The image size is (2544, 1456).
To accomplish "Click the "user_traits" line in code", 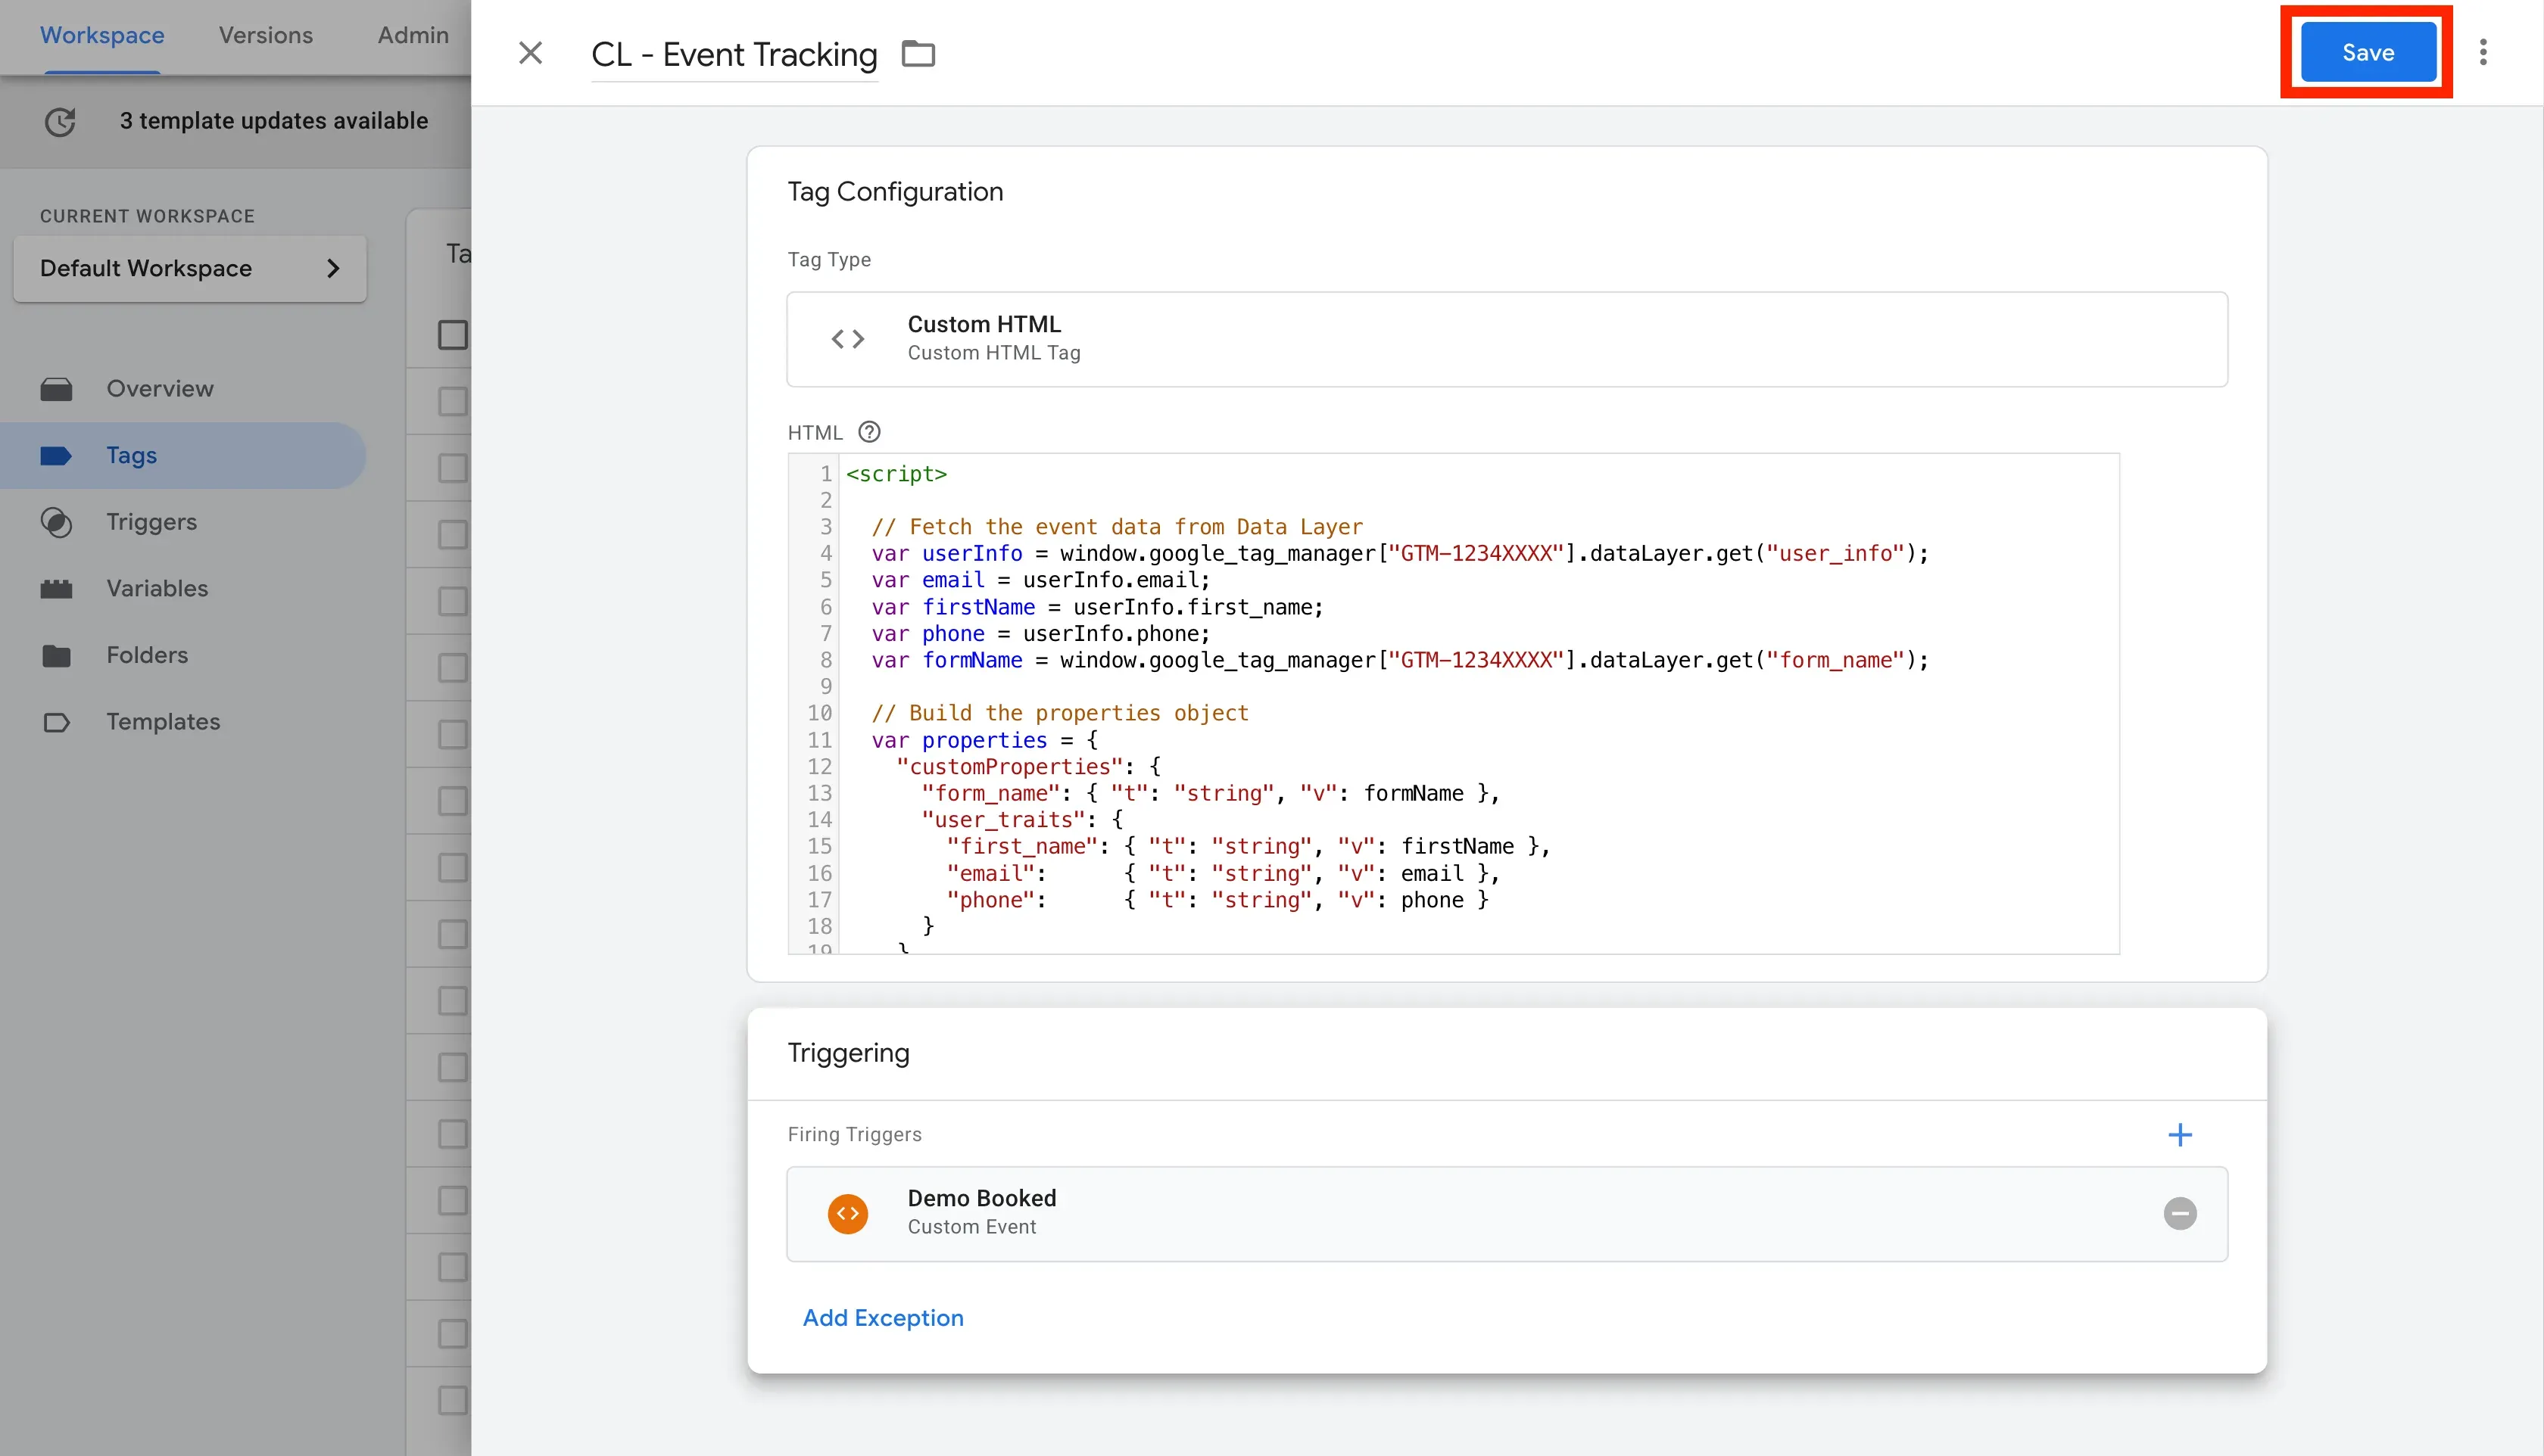I will pyautogui.click(x=1021, y=820).
